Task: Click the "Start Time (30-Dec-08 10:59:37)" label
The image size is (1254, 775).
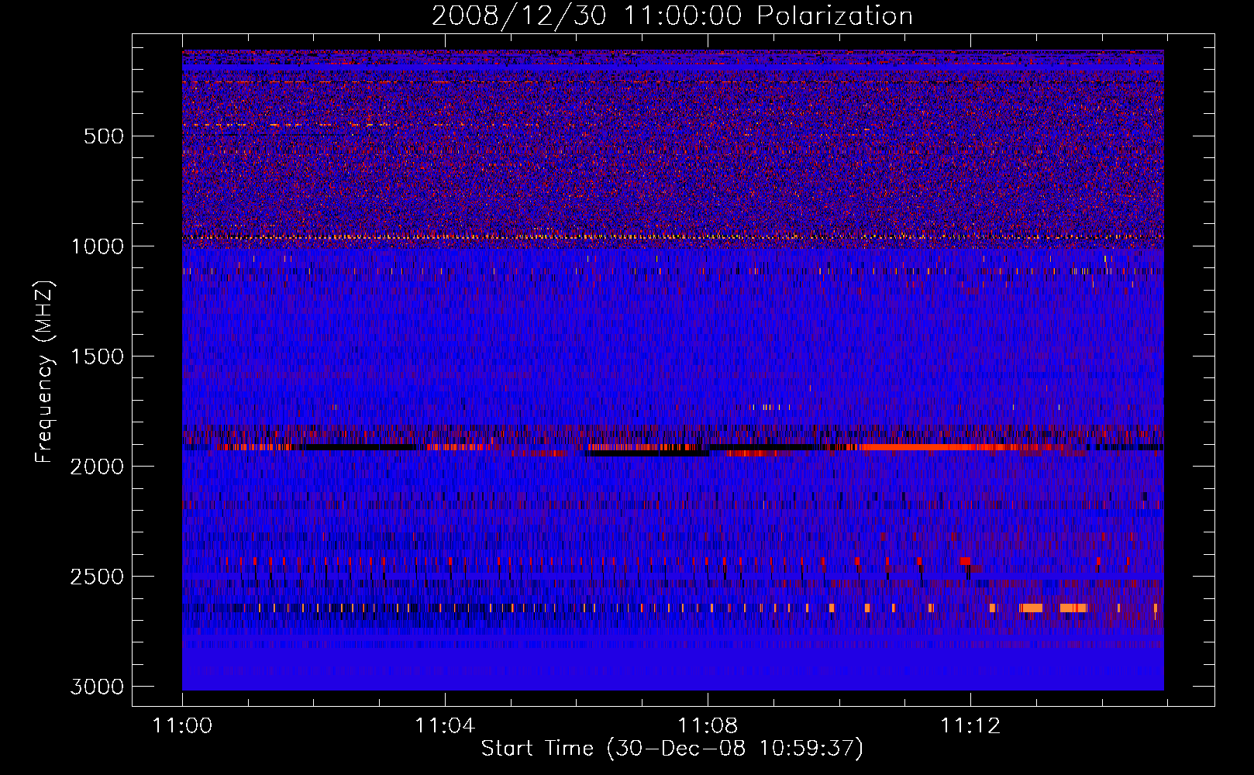Action: coord(672,749)
